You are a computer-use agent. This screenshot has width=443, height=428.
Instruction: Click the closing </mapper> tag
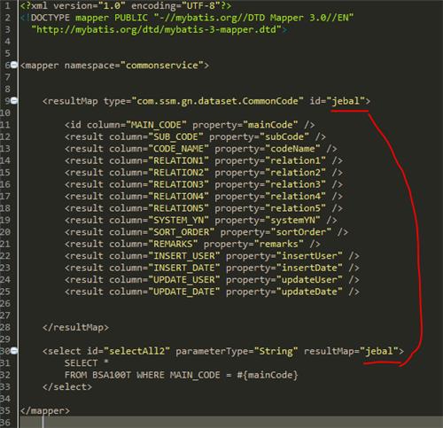[x=45, y=410]
